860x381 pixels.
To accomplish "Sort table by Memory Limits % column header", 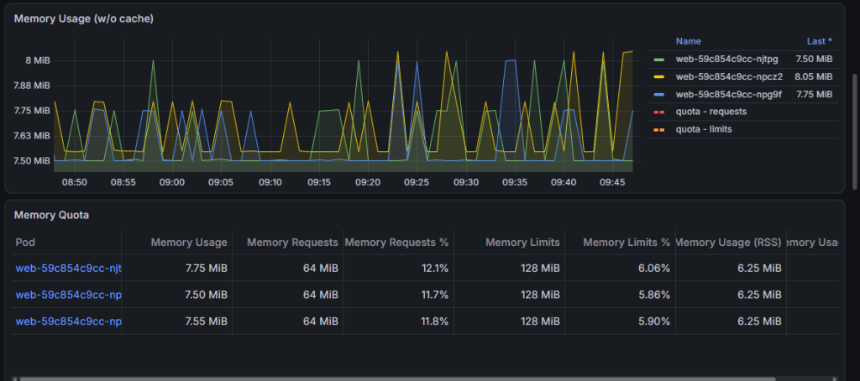I will click(627, 243).
